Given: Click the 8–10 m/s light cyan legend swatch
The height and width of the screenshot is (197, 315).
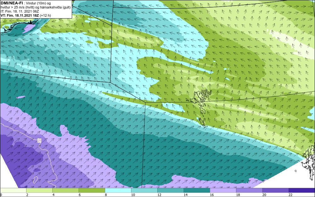Looking at the screenshot, I should coord(118,190).
